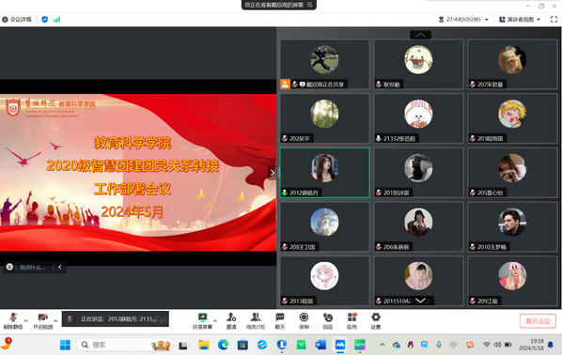Open the apps grid icon
The width and height of the screenshot is (562, 355).
(352, 320)
